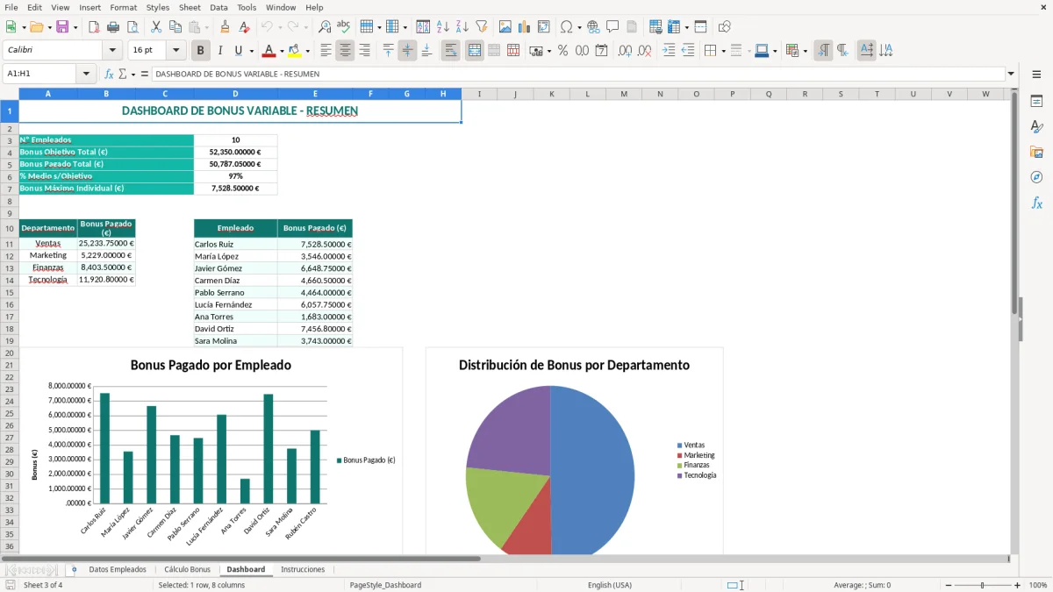The image size is (1053, 592).
Task: Open Find and Replace
Action: (x=325, y=27)
